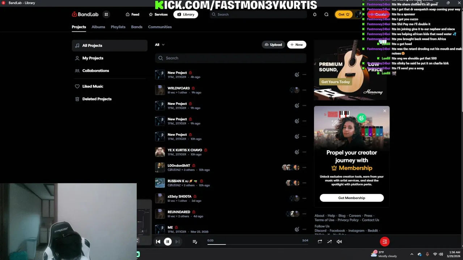Select All Projects in sidebar

coord(110,45)
